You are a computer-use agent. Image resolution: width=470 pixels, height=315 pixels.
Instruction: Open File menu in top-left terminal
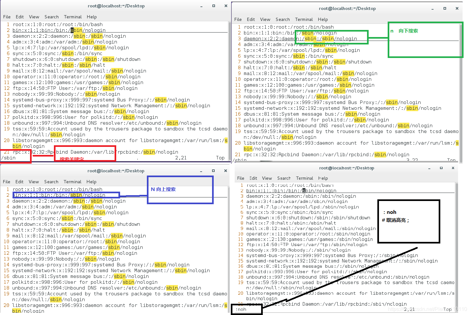7,17
